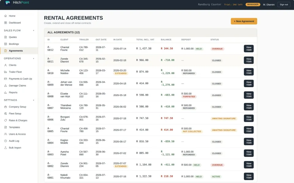Click the Reports bar chart icon
This screenshot has height=183, width=294.
click(6, 92)
